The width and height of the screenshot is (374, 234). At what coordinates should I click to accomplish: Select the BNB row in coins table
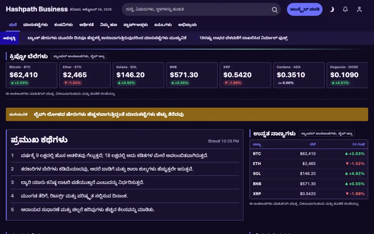pos(309,184)
